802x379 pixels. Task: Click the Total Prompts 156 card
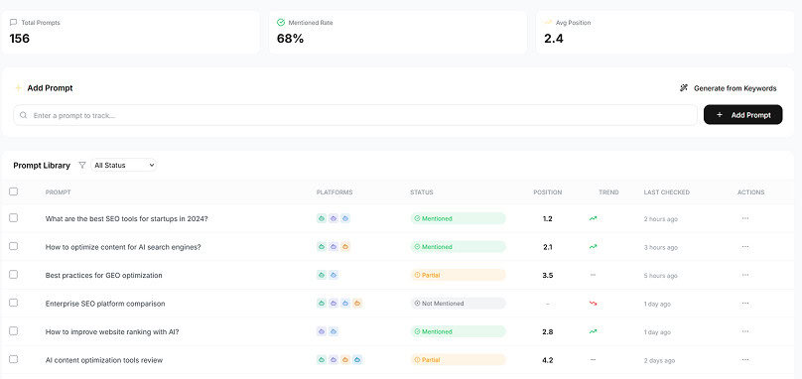click(x=130, y=32)
